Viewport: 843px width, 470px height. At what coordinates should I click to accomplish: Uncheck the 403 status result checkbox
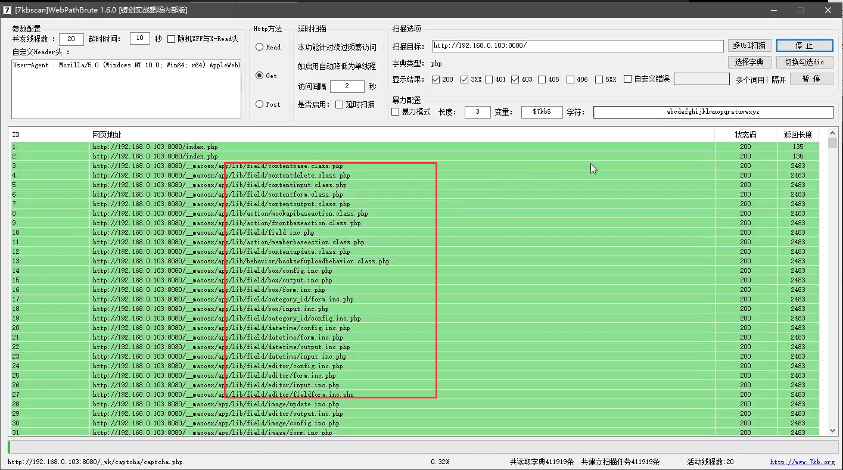pyautogui.click(x=515, y=79)
